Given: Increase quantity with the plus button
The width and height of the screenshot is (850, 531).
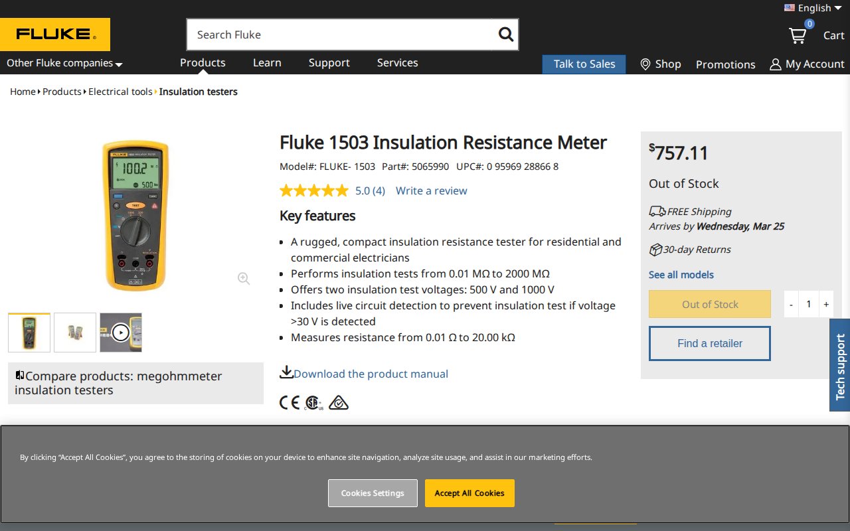Looking at the screenshot, I should coord(826,304).
